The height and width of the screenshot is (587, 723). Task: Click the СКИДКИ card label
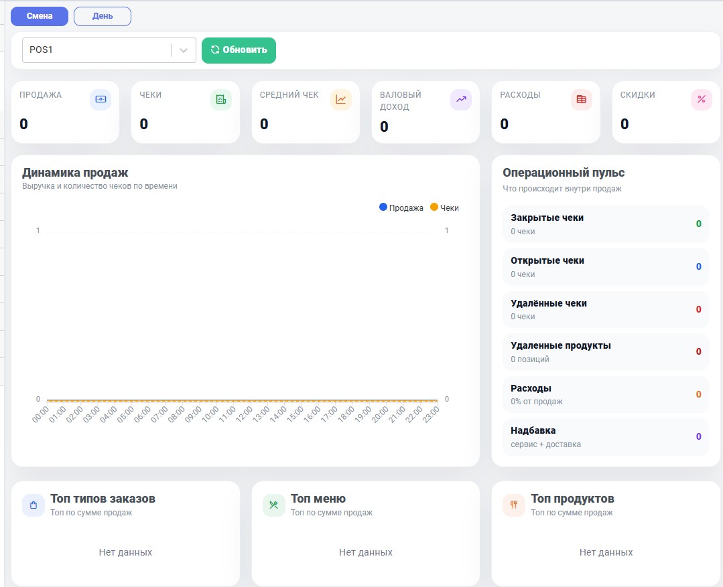(x=638, y=95)
